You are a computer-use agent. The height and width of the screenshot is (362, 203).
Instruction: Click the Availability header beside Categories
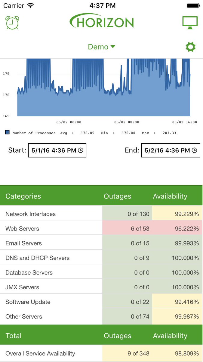tap(170, 196)
